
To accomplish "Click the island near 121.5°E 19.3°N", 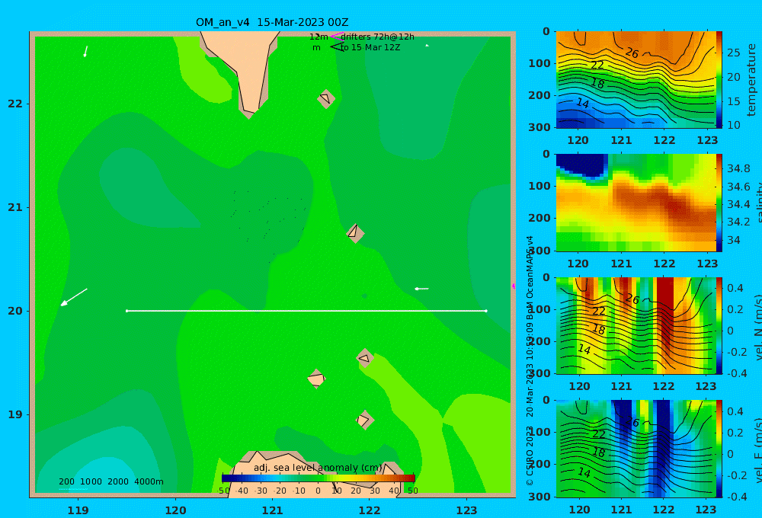I will 316,379.
